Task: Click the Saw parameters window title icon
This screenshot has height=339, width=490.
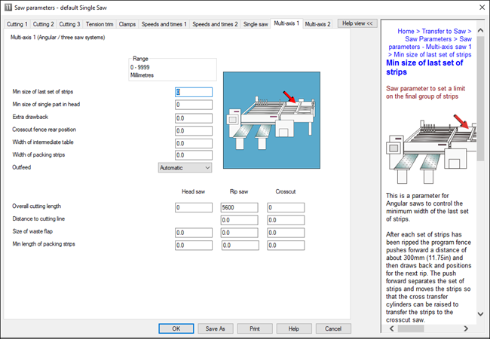Action: pyautogui.click(x=8, y=8)
